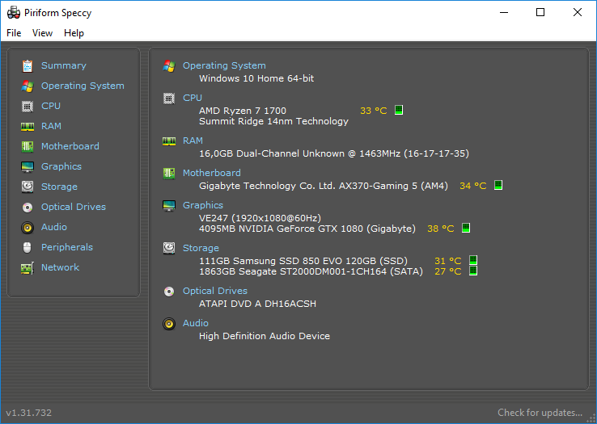Click the GTX 1080 temperature gauge icon
The image size is (597, 424).
point(466,229)
